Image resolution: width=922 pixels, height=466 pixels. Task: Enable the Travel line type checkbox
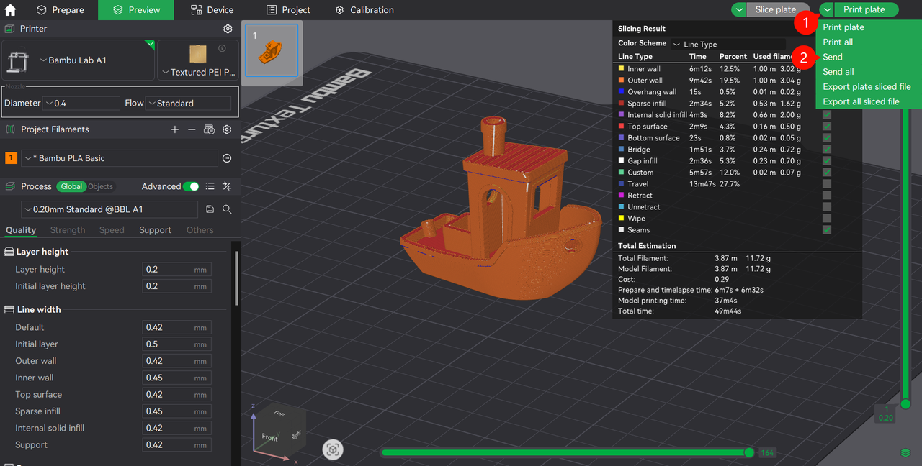click(x=827, y=184)
